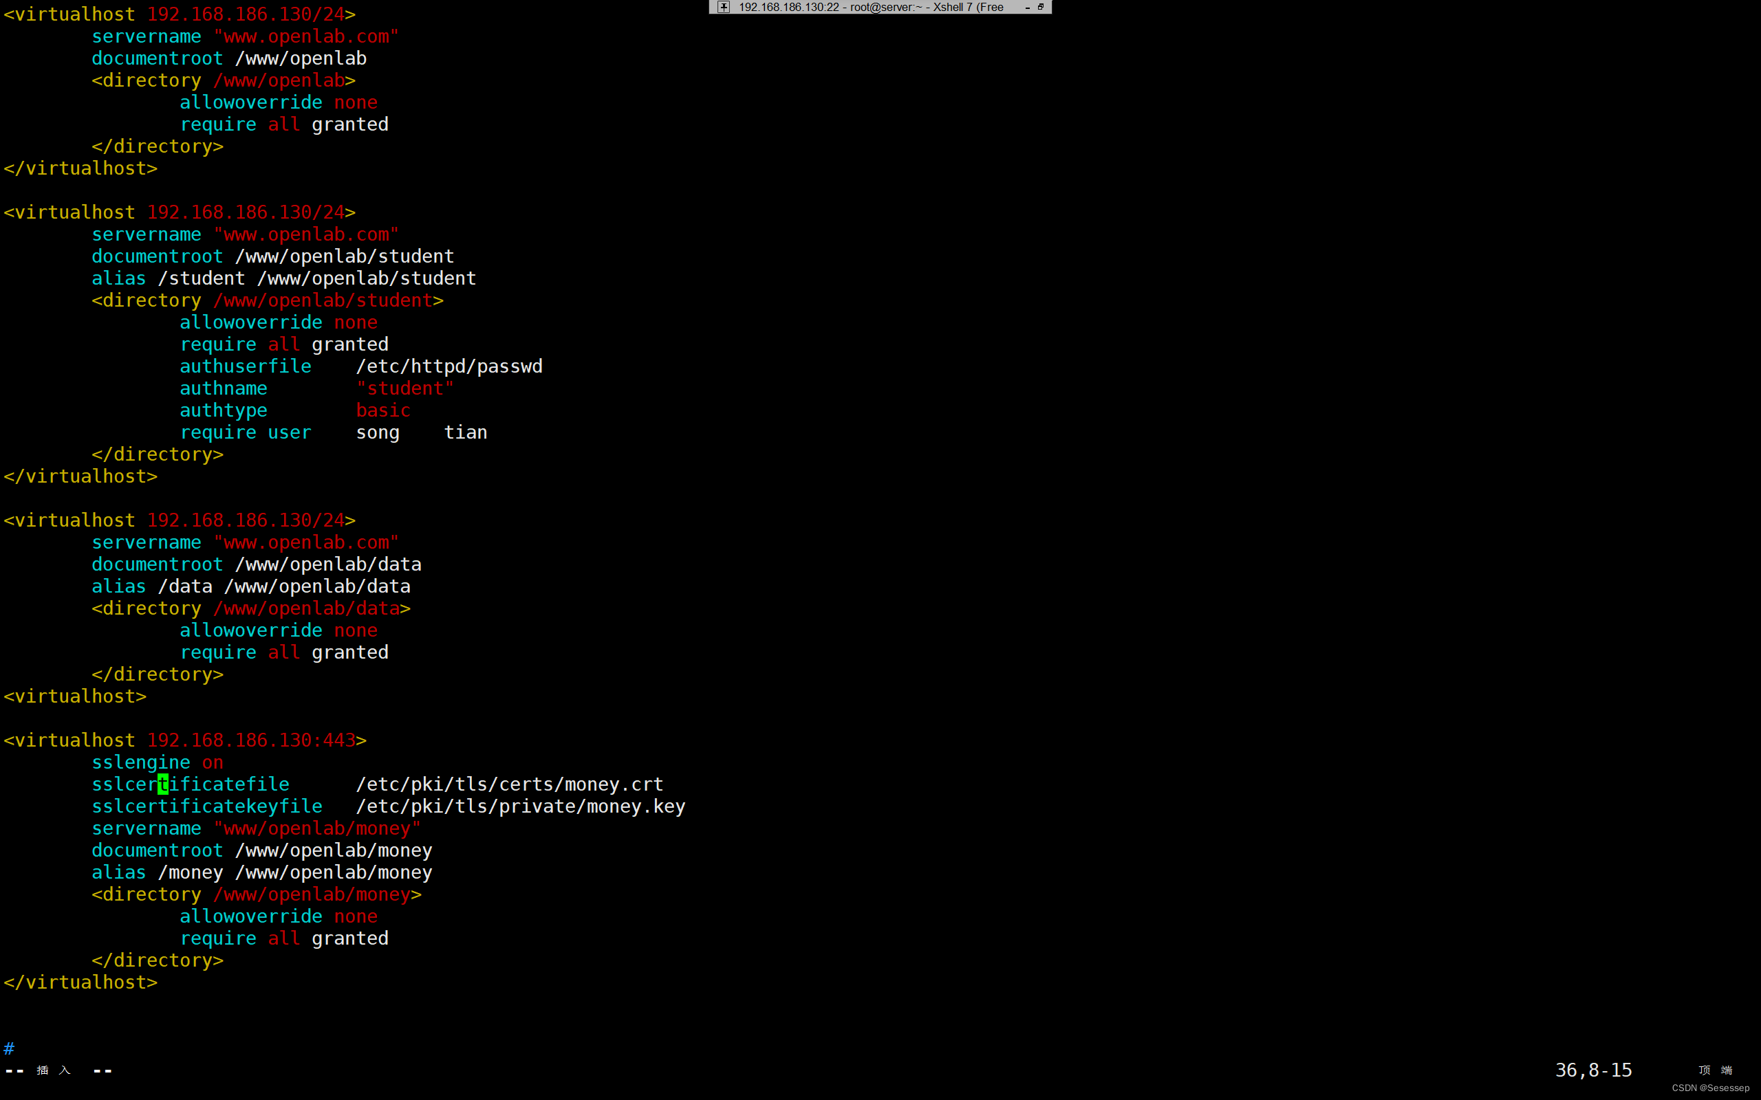Image resolution: width=1761 pixels, height=1100 pixels.
Task: Click 'alias /money /www/openlab/money' line
Action: point(262,872)
